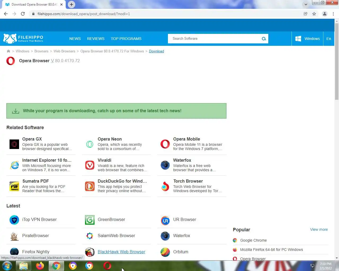Open the Windows Start menu
Screen dimensions: 339x271
(7, 266)
